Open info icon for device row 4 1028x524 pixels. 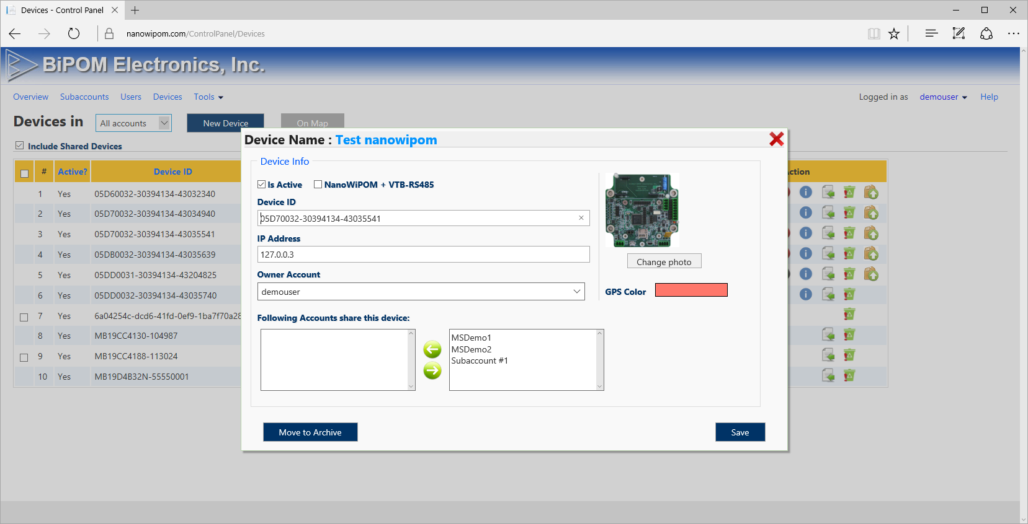pos(805,253)
